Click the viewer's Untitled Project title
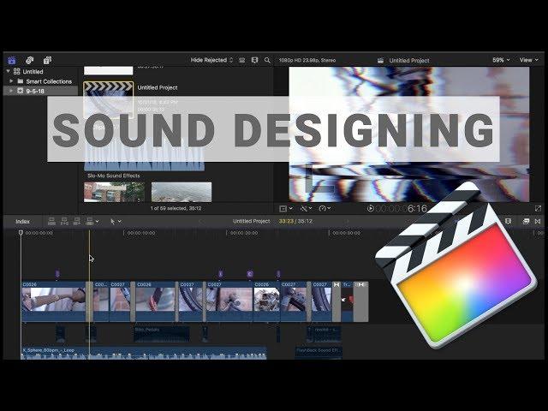The height and width of the screenshot is (411, 548). click(409, 61)
